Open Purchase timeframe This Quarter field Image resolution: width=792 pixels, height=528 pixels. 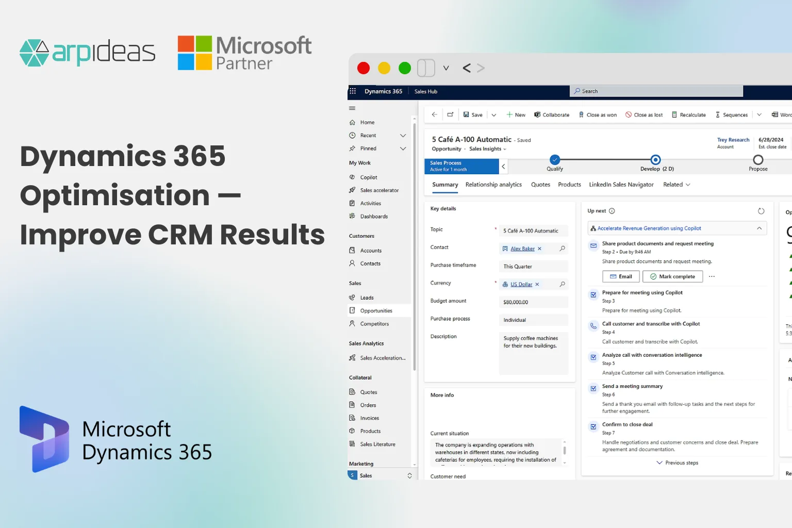click(534, 267)
